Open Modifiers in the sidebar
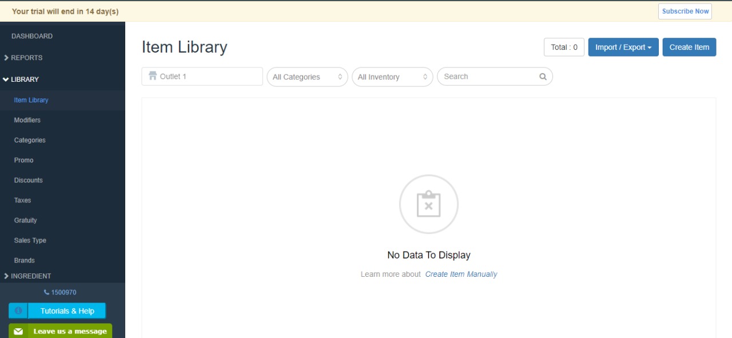This screenshot has height=338, width=732. coord(27,120)
